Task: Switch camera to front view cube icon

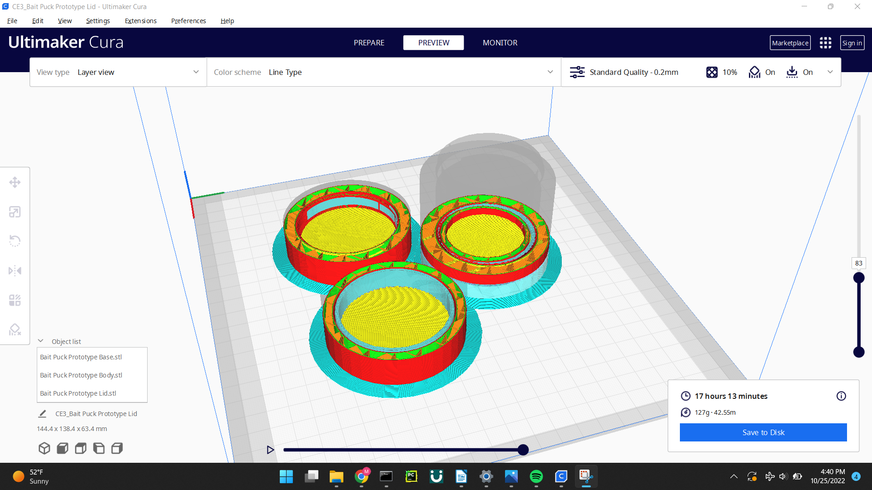Action: click(62, 448)
